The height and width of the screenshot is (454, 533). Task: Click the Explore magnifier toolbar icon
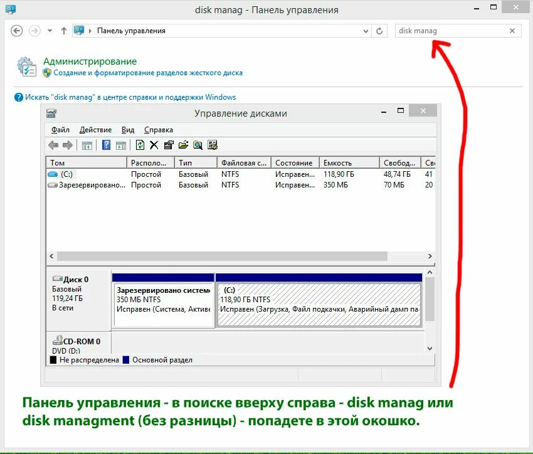[x=198, y=145]
